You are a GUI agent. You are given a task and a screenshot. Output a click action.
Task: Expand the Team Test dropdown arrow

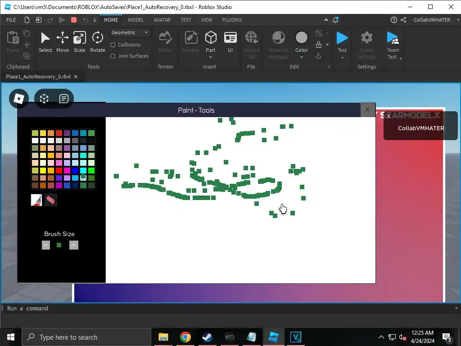(x=401, y=59)
